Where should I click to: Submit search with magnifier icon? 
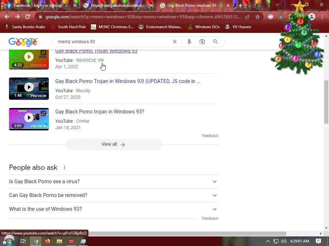tap(215, 42)
